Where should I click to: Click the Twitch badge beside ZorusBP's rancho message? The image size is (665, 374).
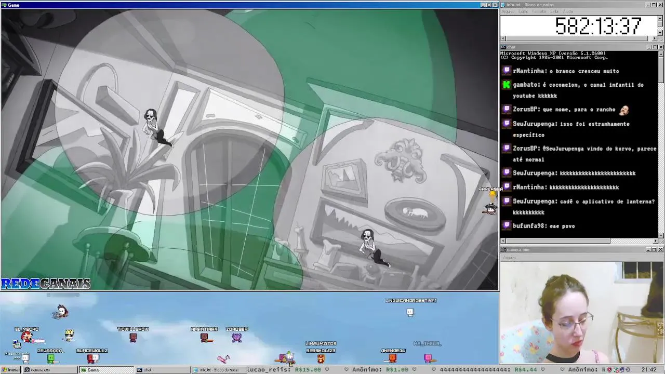(x=507, y=109)
